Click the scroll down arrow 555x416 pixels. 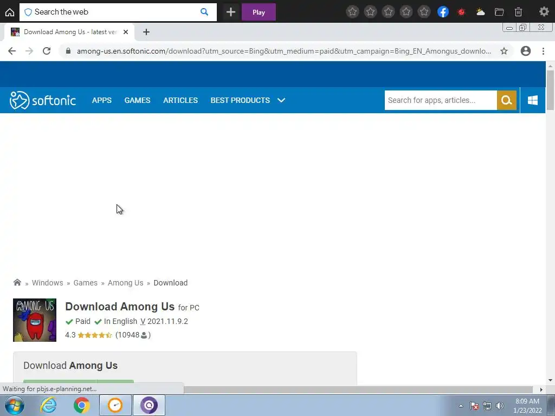click(x=550, y=381)
